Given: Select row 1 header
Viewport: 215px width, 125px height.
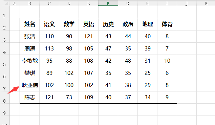Looking at the screenshot, I should [x=4, y=12].
